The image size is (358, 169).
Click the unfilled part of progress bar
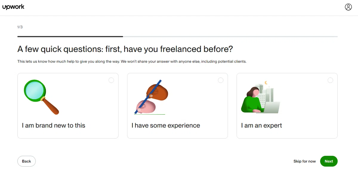[230, 36]
